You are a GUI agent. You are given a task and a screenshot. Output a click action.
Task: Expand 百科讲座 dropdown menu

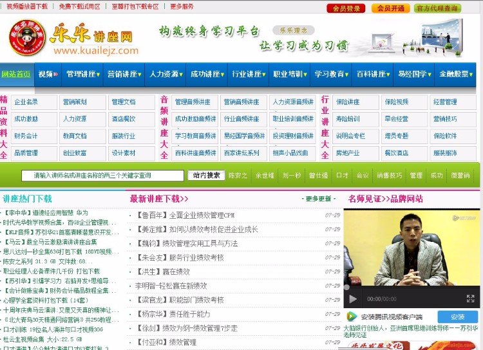point(373,74)
